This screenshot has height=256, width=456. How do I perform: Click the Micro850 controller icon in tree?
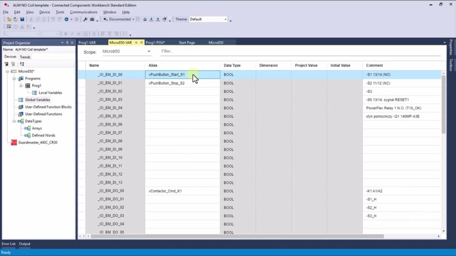point(14,72)
